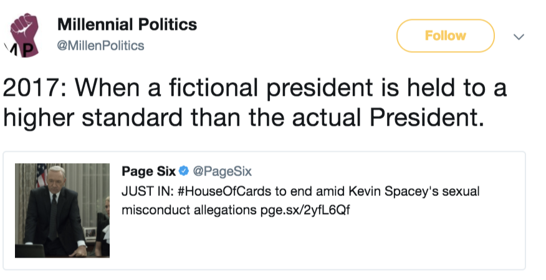Click the @MillenPolitics handle
The width and height of the screenshot is (546, 280).
(100, 45)
